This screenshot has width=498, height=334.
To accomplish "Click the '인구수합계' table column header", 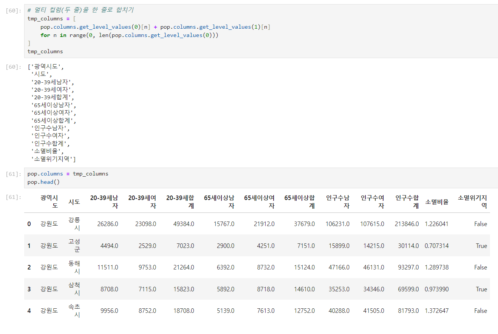I will (x=407, y=202).
